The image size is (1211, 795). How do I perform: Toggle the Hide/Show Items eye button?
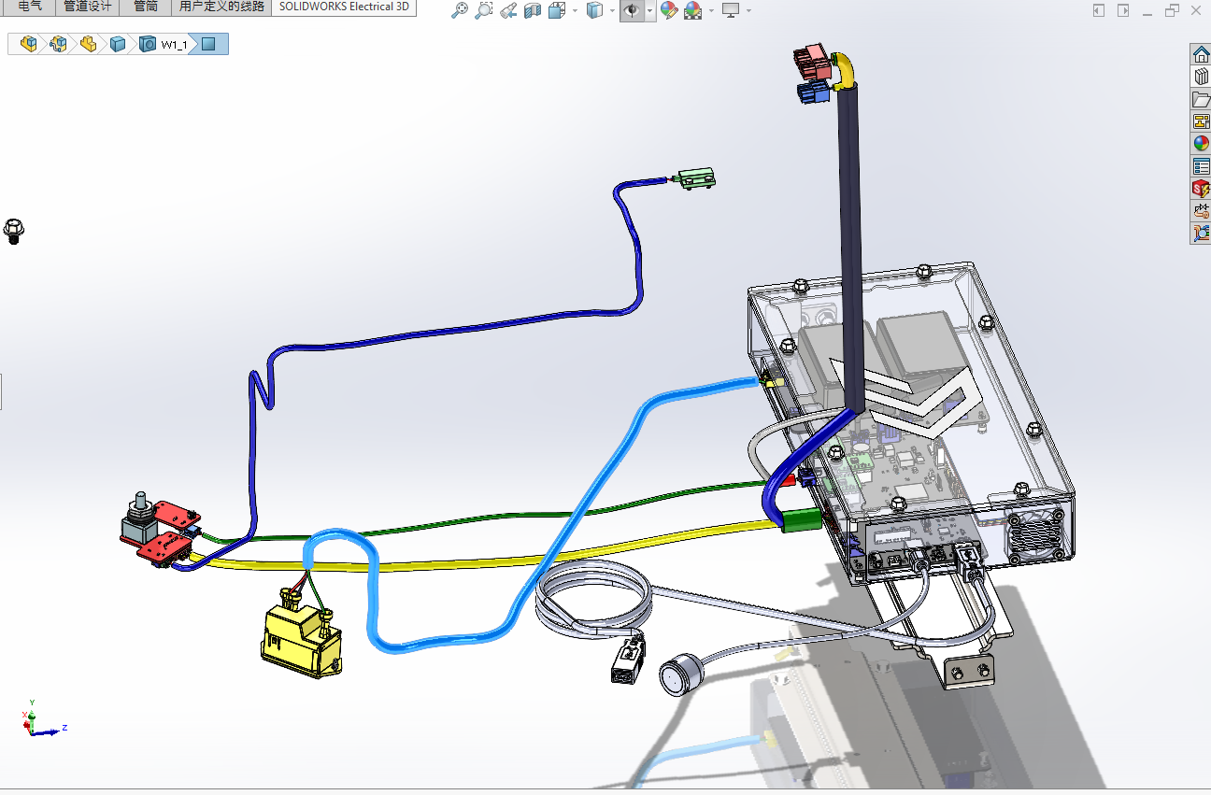tap(632, 11)
